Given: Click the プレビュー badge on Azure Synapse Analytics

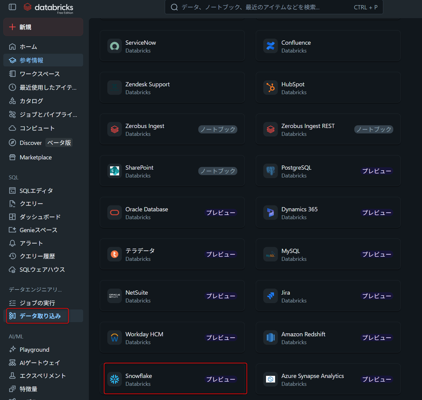Looking at the screenshot, I should (x=377, y=379).
